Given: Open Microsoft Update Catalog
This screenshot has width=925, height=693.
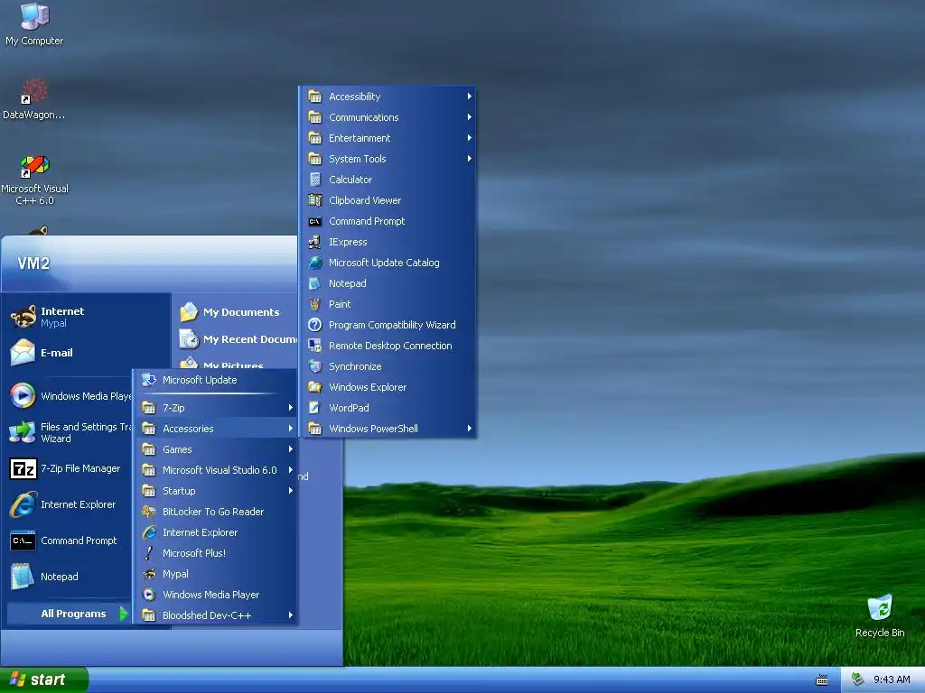Looking at the screenshot, I should coord(388,263).
